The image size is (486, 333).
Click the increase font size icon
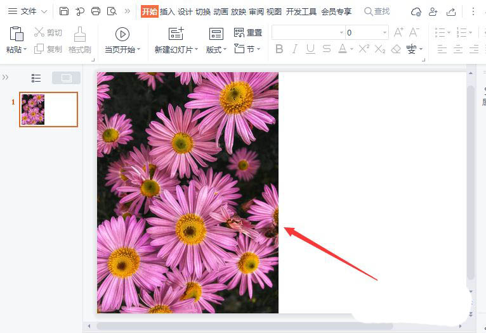click(x=399, y=32)
